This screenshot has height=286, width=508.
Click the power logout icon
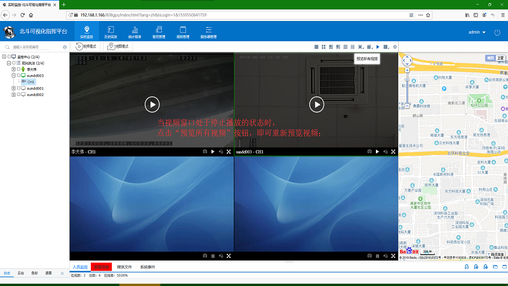point(497,32)
